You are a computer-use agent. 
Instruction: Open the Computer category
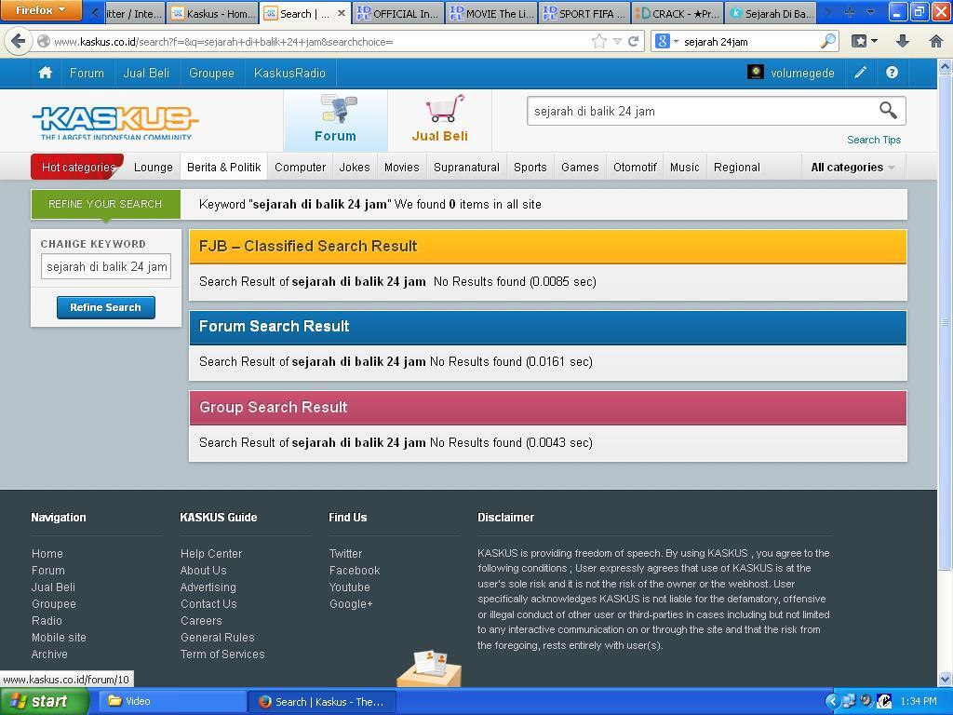[301, 168]
